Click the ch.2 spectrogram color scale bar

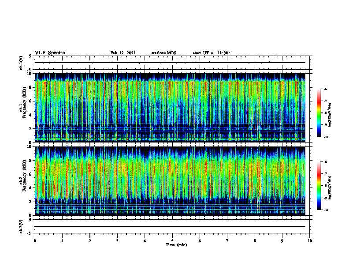click(319, 186)
